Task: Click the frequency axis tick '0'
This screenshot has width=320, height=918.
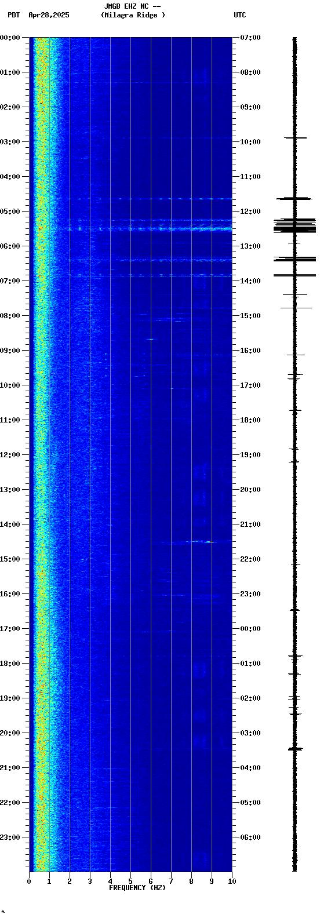Action: 29,881
